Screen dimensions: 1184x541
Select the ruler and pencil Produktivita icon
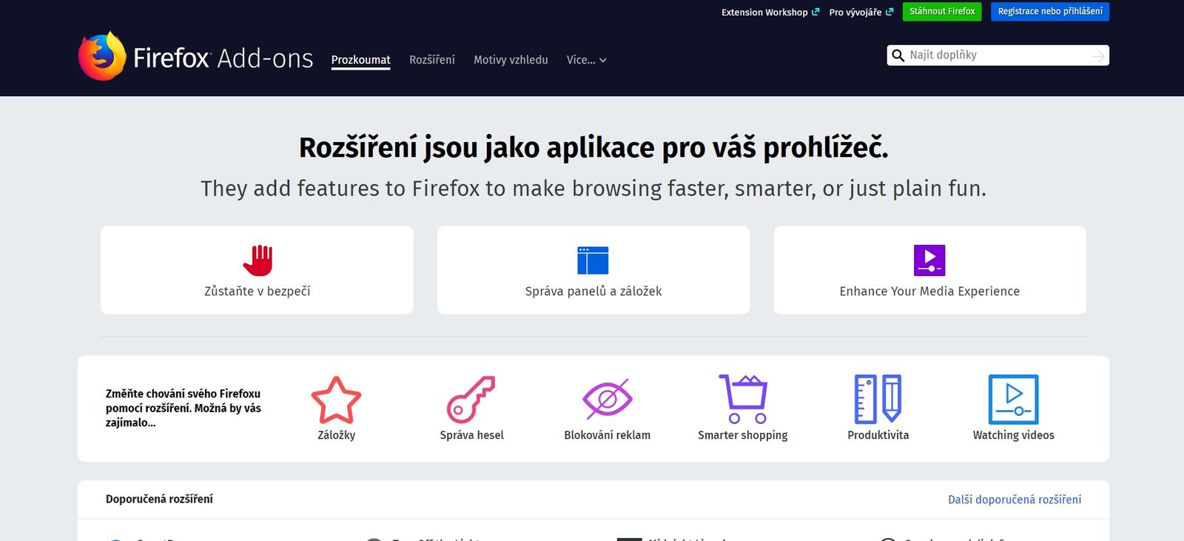[x=878, y=399]
